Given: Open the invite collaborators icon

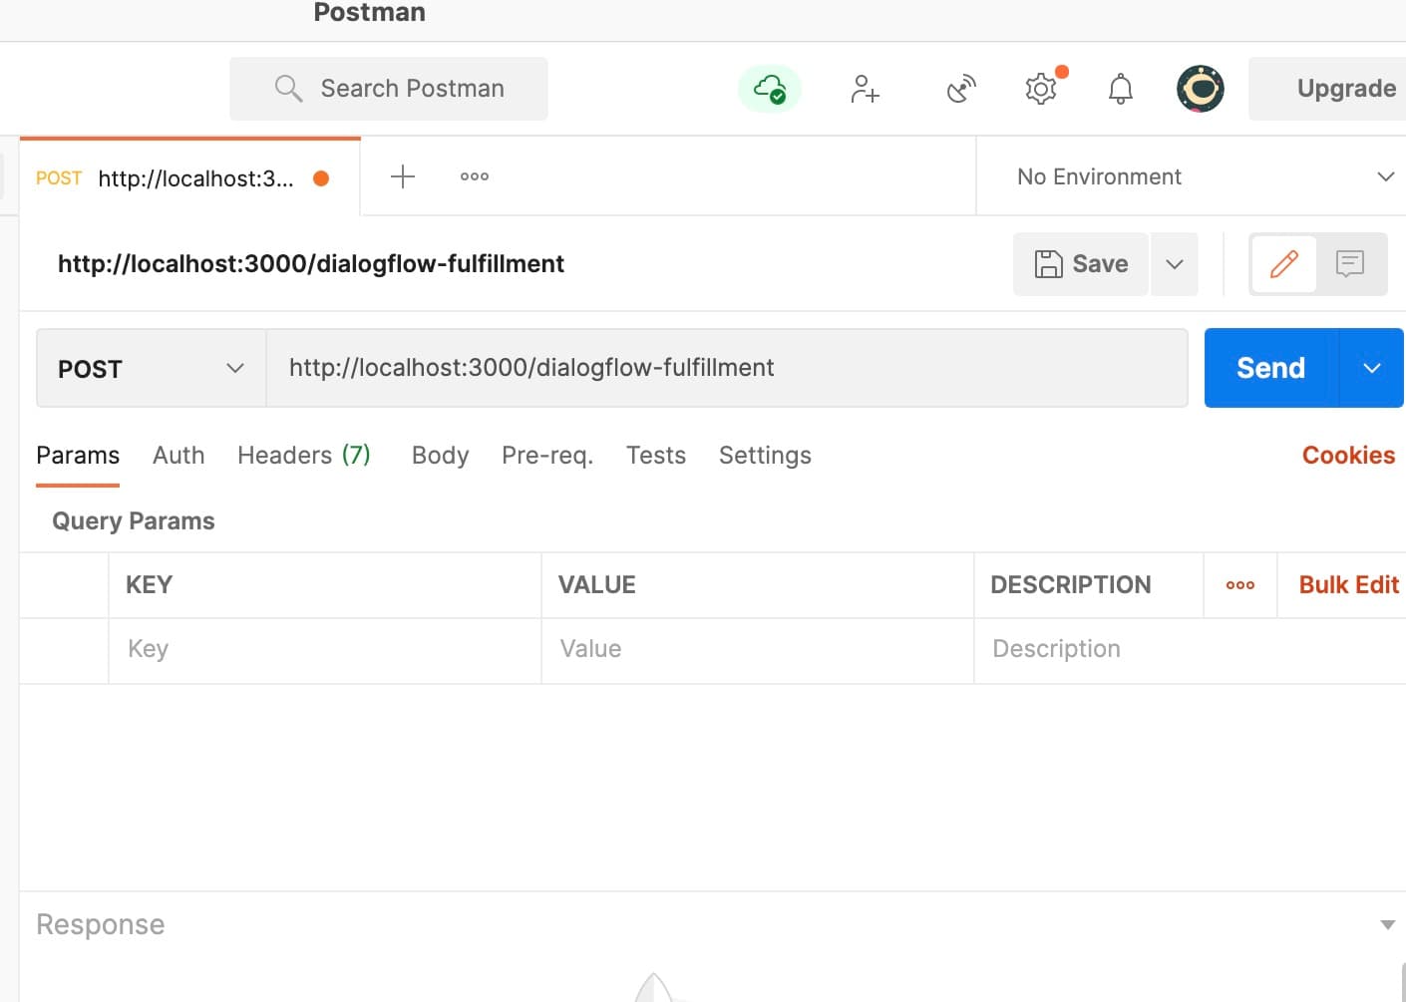Looking at the screenshot, I should click(865, 89).
